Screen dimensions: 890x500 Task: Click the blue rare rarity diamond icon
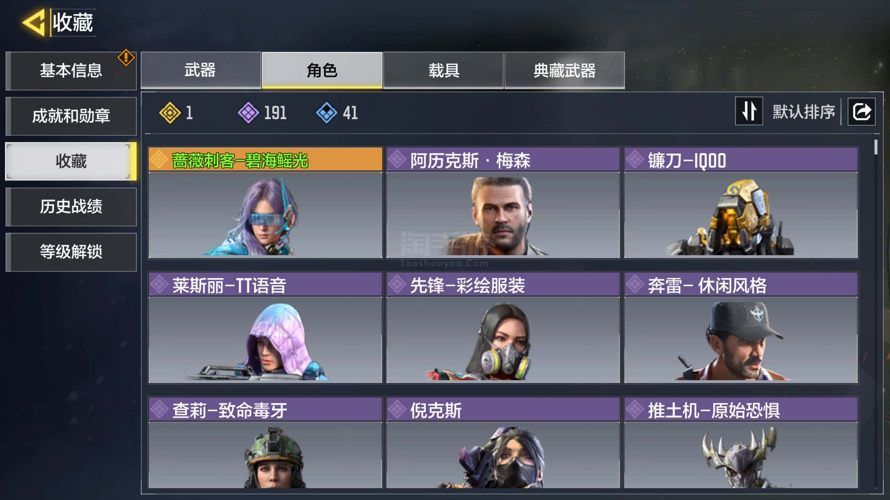pos(326,113)
